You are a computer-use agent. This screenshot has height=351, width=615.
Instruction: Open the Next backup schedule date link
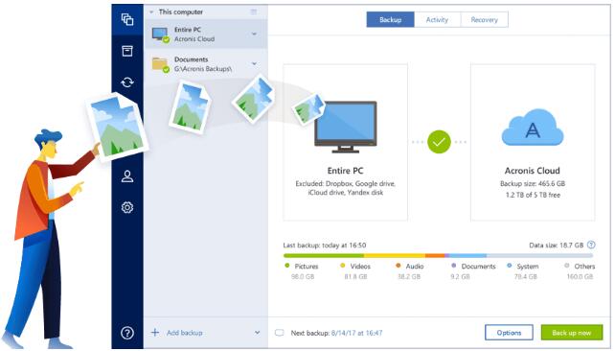(356, 333)
